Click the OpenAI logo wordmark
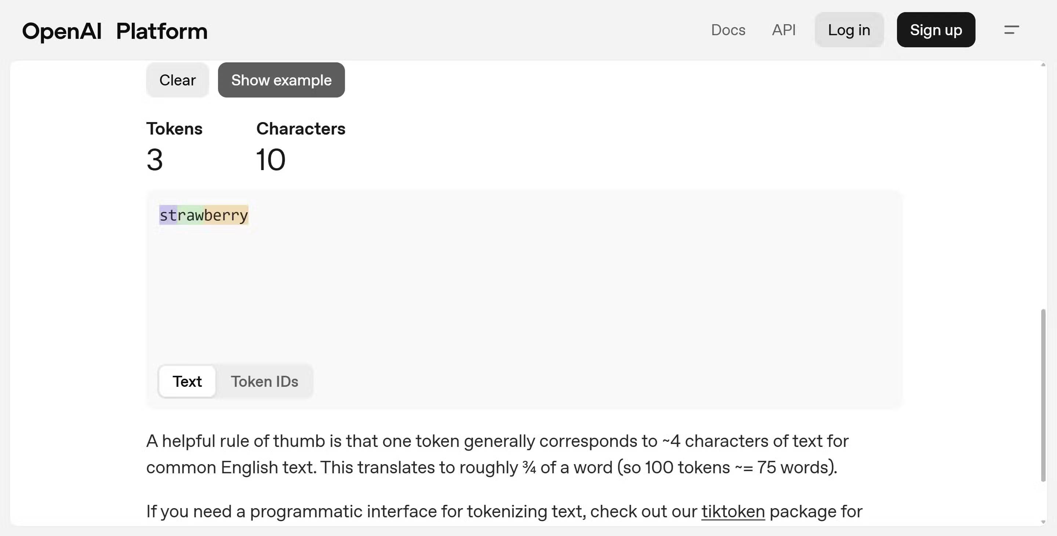Screen dimensions: 1057x536 (62, 31)
